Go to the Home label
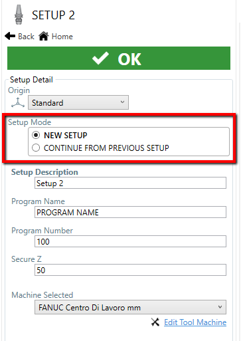Image resolution: width=243 pixels, height=341 pixels. (x=62, y=37)
